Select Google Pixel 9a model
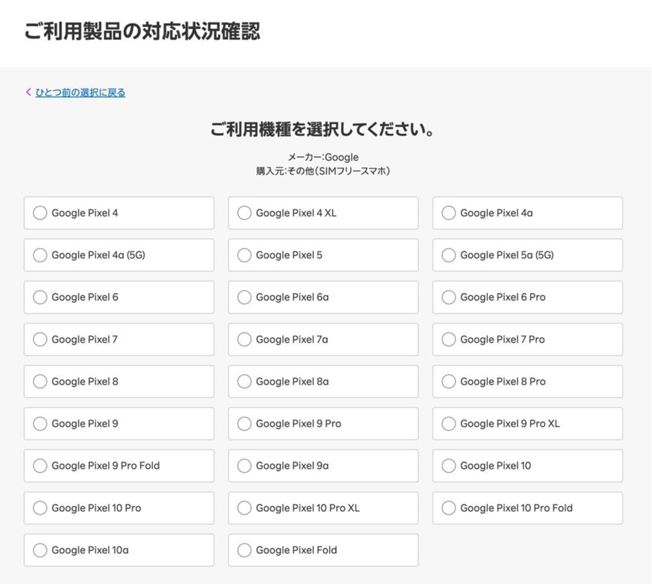The height and width of the screenshot is (584, 652). 323,466
